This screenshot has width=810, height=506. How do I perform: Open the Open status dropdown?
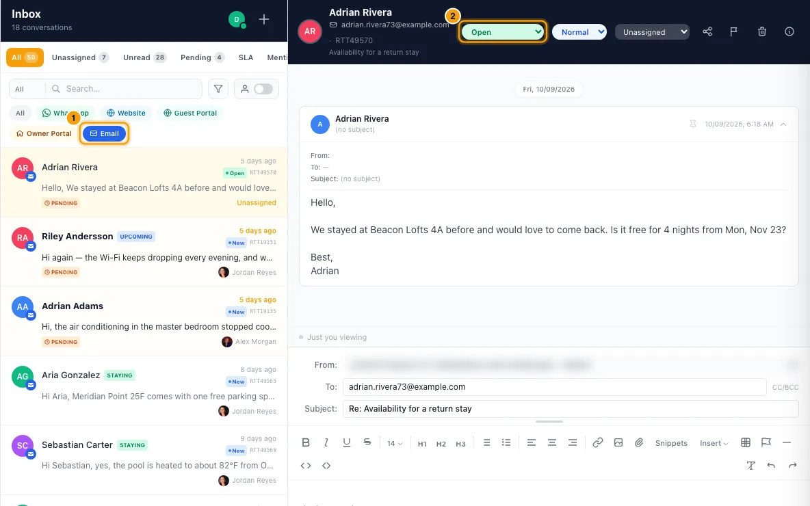[503, 32]
